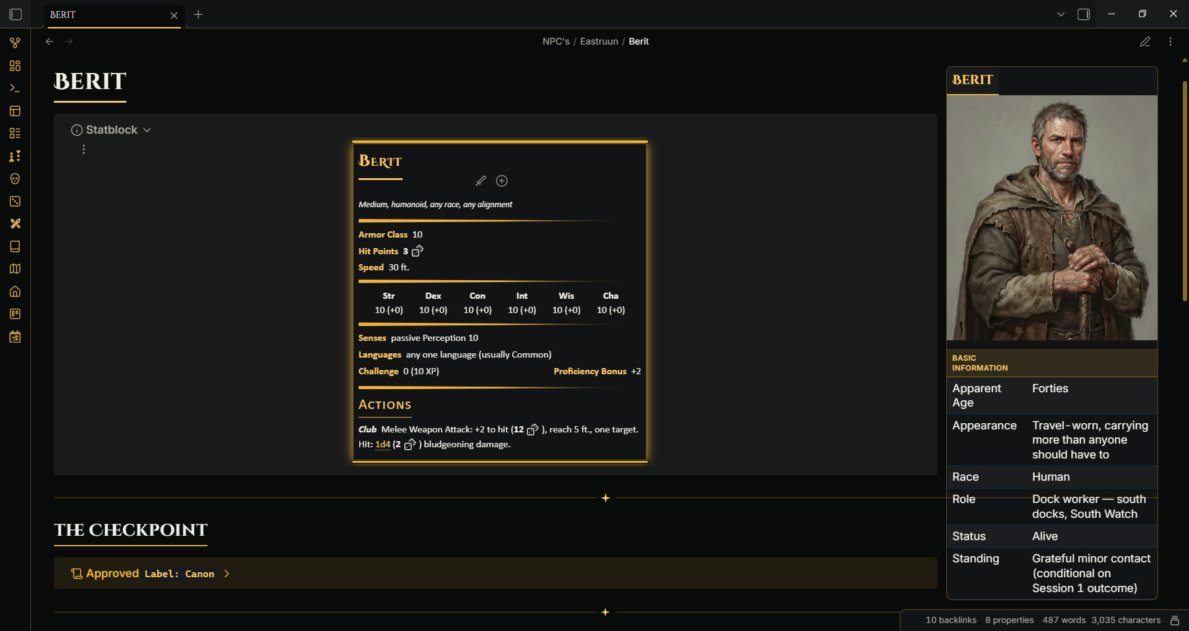Open graph view from ribbon
The image size is (1189, 631).
click(15, 43)
